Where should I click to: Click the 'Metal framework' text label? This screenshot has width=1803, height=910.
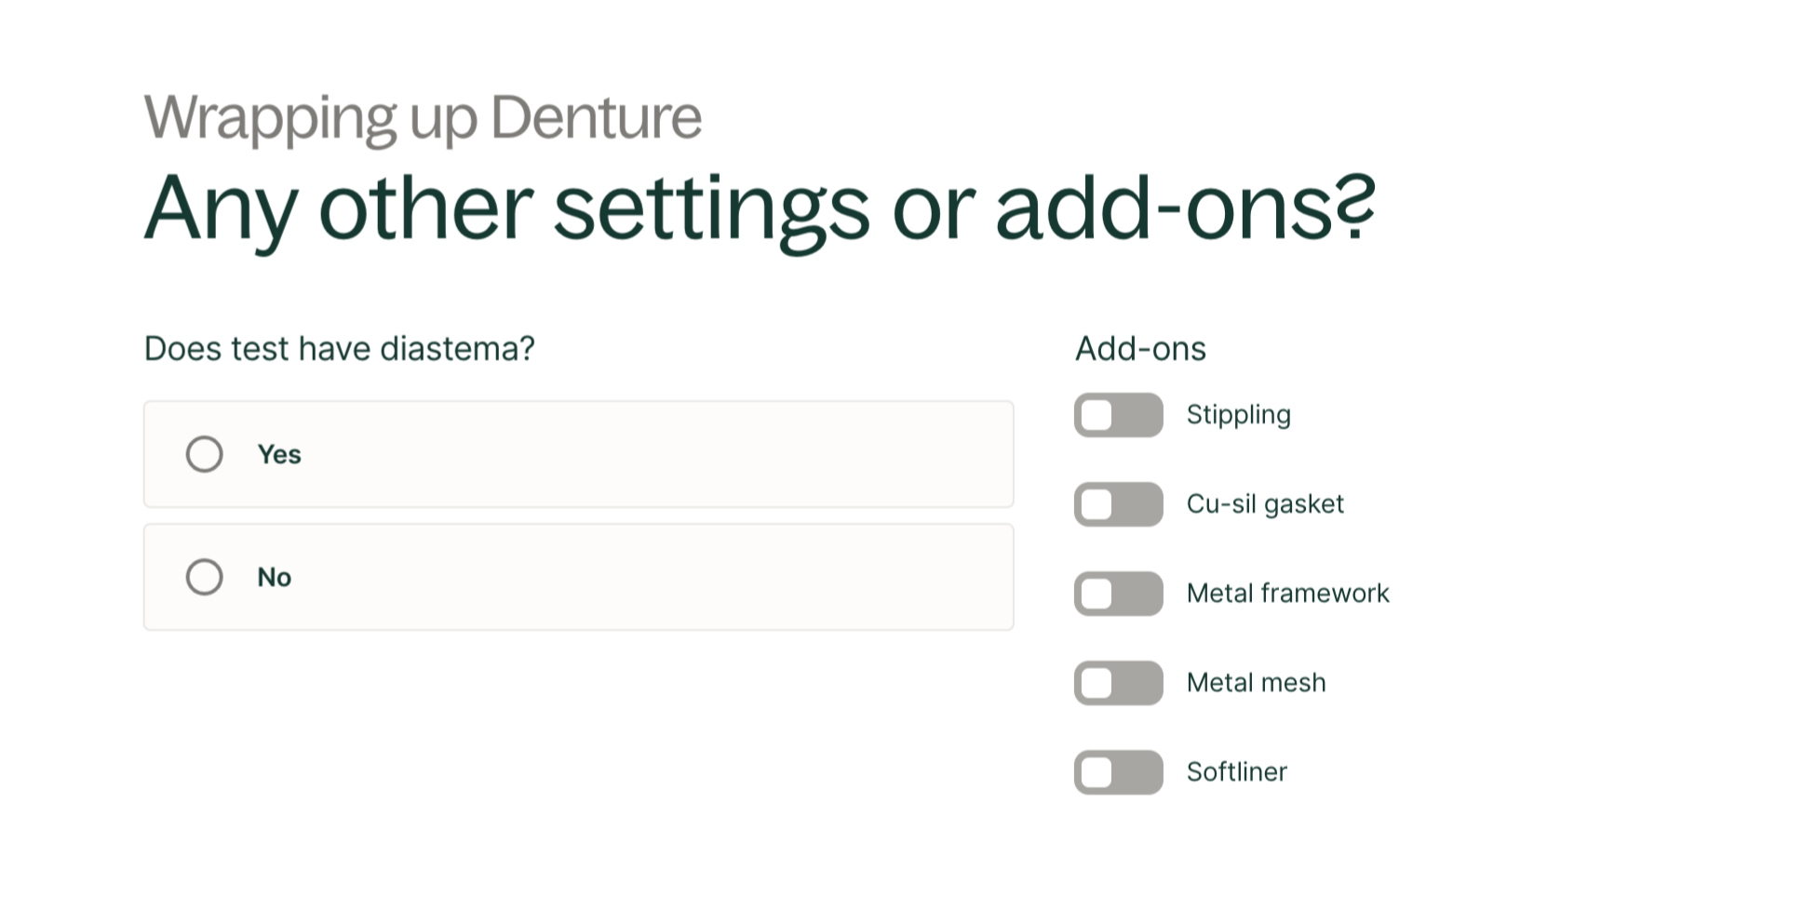click(x=1287, y=594)
